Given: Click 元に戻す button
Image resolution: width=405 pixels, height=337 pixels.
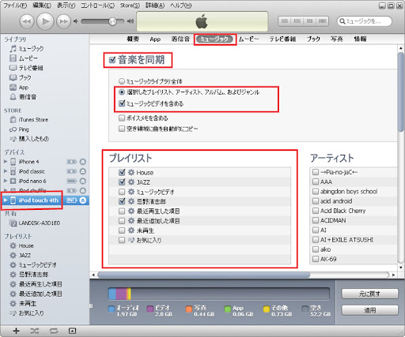Looking at the screenshot, I should [x=369, y=294].
